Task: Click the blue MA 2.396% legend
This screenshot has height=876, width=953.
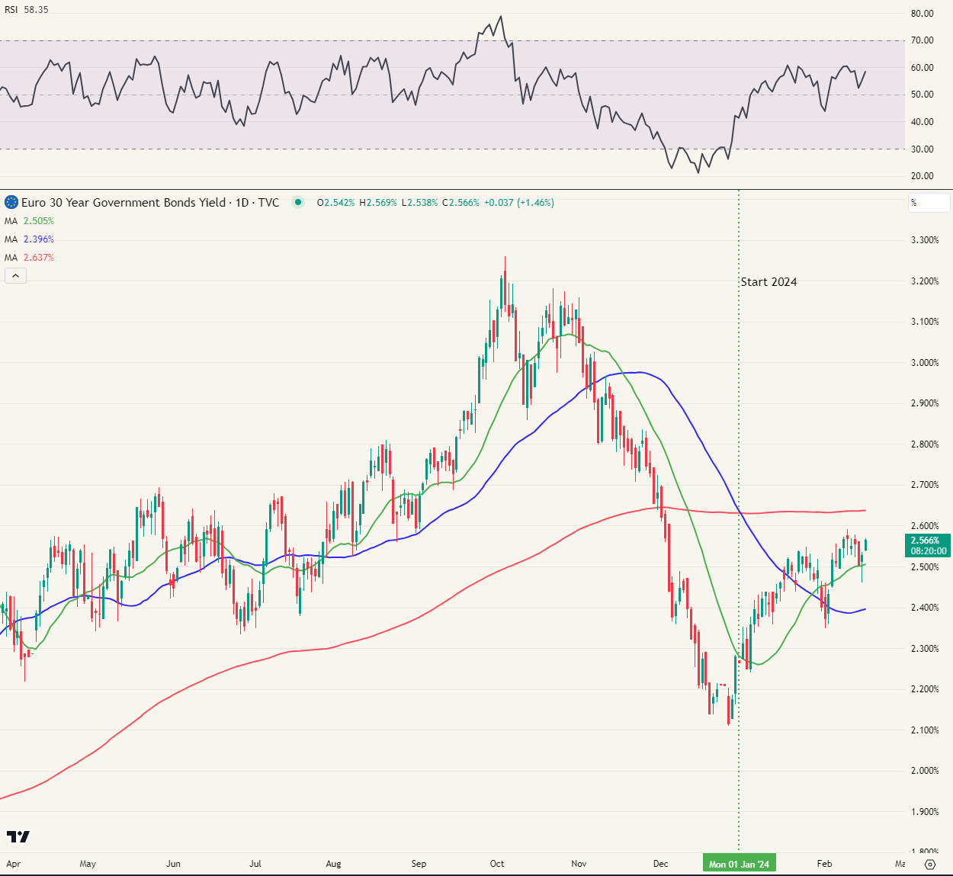Action: pos(29,239)
